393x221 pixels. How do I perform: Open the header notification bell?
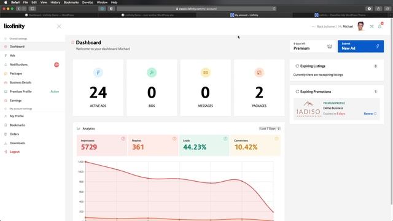tap(380, 26)
